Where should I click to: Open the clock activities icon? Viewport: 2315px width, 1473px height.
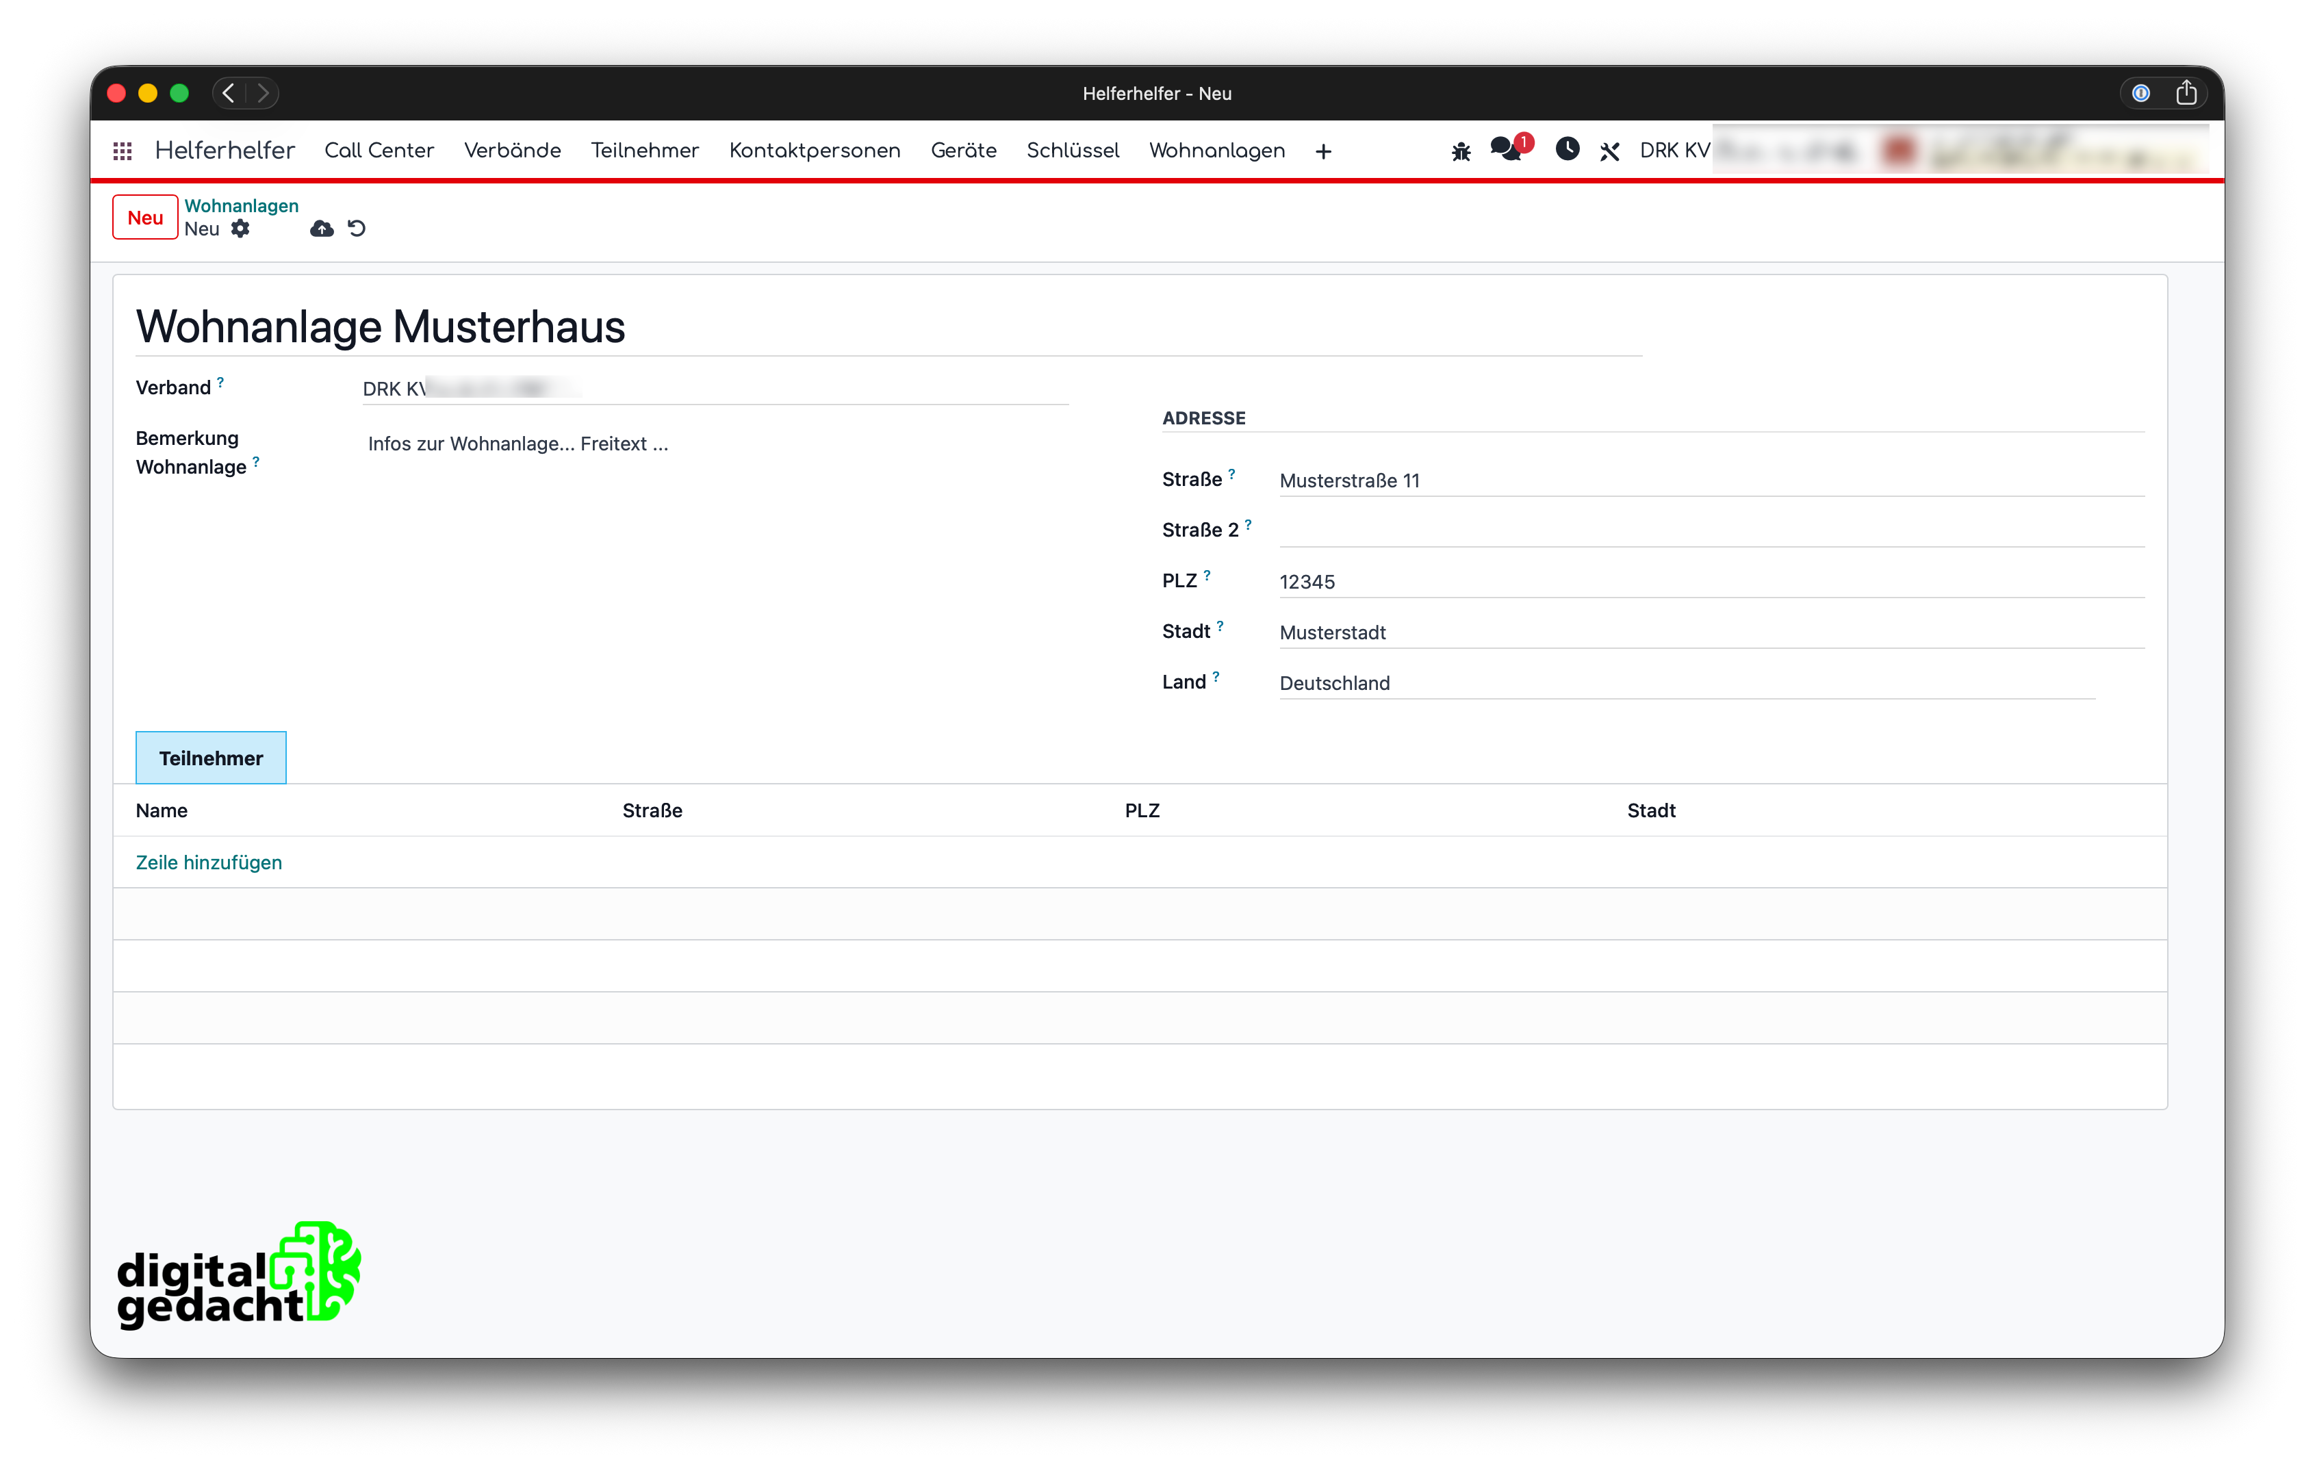point(1567,149)
